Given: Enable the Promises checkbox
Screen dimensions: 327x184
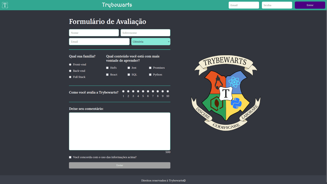Looking at the screenshot, I should point(150,68).
